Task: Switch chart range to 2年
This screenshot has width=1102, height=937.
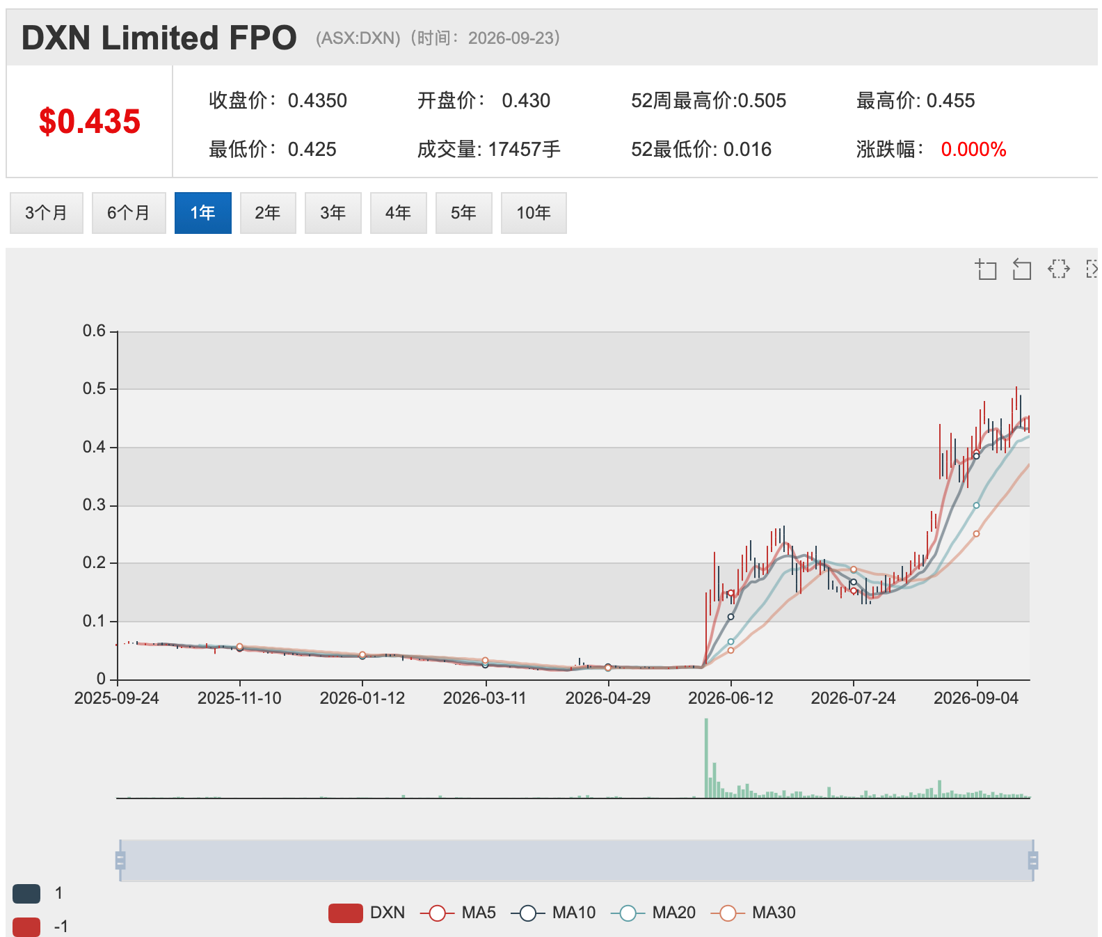Action: coord(268,213)
